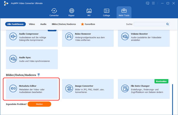Go to the Collage tab
Image resolution: width=178 pixels, height=115 pixels.
pyautogui.click(x=107, y=12)
